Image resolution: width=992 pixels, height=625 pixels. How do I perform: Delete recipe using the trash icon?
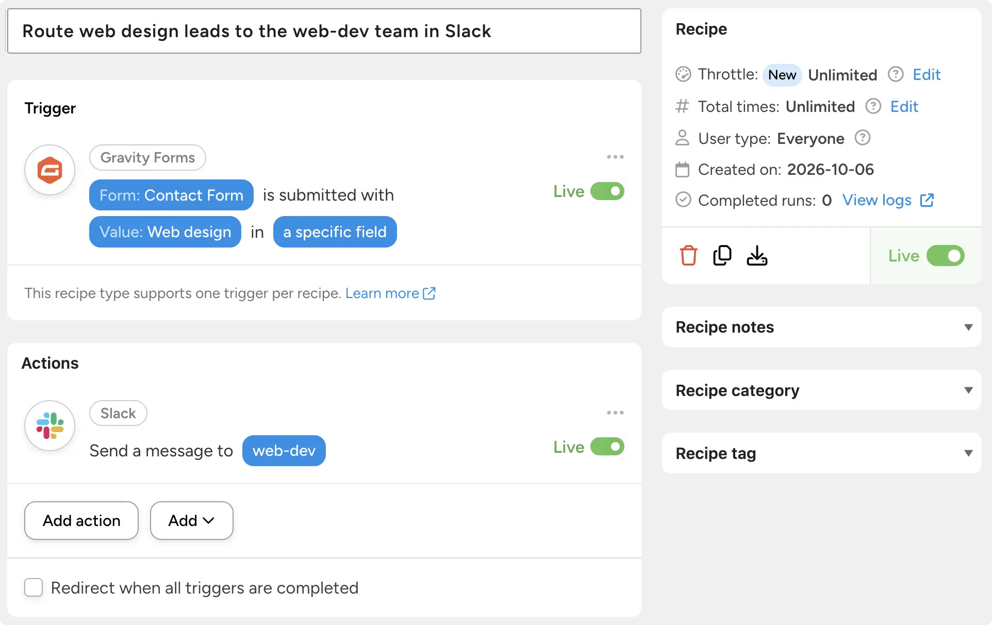click(x=688, y=255)
